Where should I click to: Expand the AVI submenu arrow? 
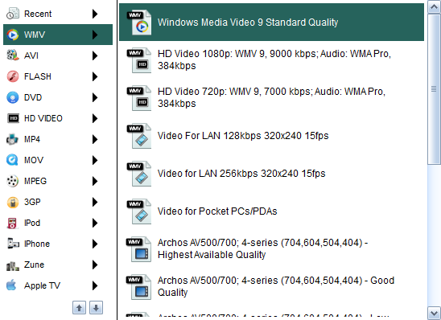[x=95, y=55]
